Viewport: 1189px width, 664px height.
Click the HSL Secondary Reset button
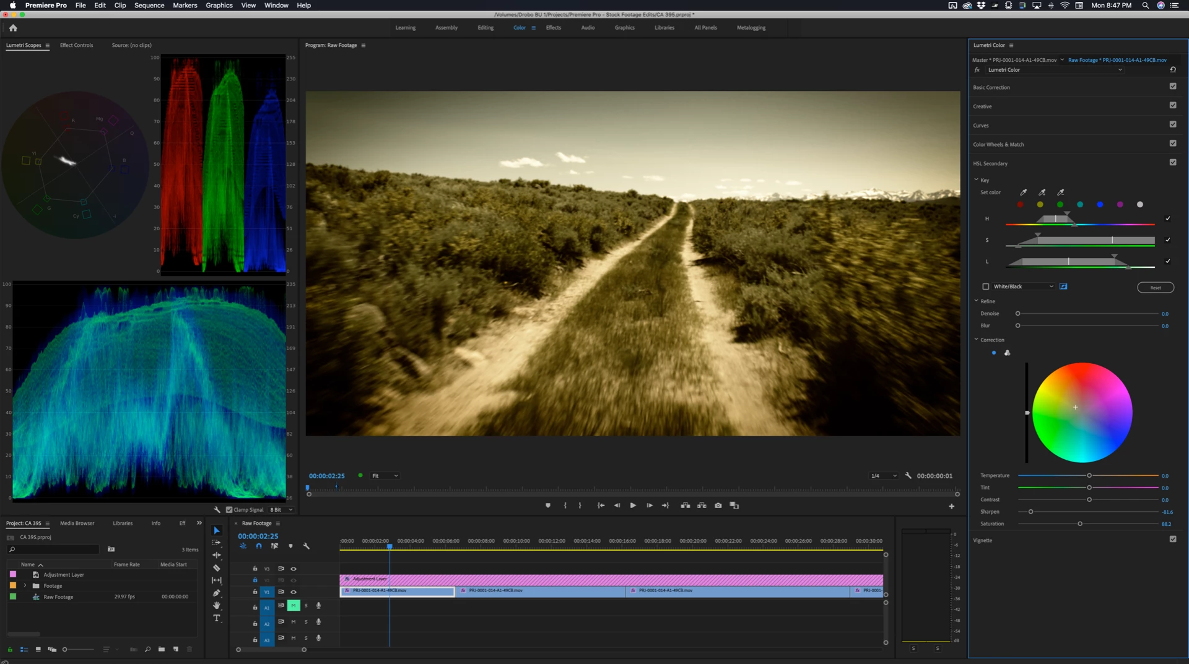tap(1156, 288)
